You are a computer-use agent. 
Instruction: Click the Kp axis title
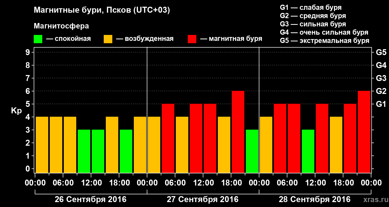[16, 111]
